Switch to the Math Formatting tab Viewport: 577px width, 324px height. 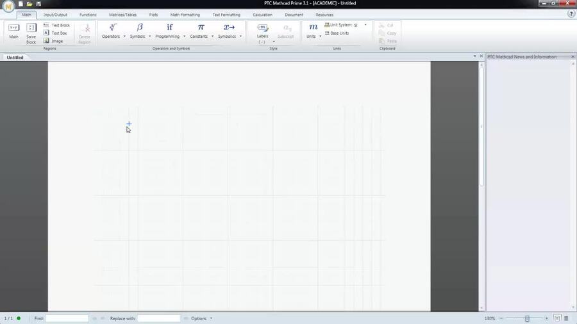pos(185,15)
